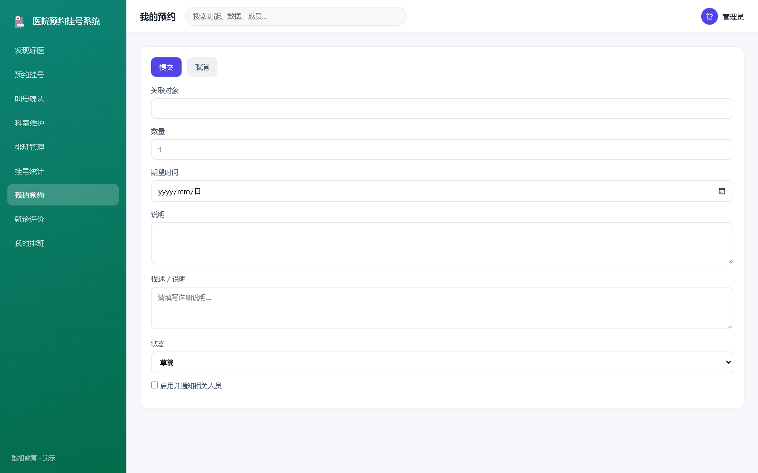Click the 描述 / 说明 text area
This screenshot has width=758, height=473.
[442, 308]
